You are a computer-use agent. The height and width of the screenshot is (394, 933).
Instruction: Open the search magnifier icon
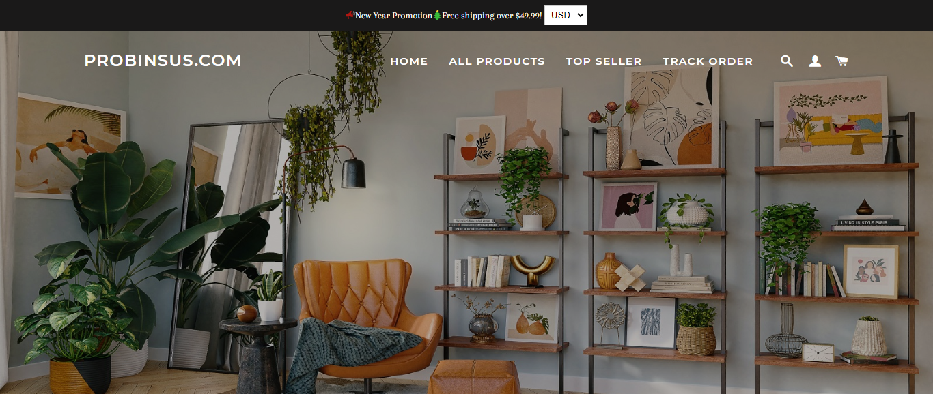(x=787, y=61)
